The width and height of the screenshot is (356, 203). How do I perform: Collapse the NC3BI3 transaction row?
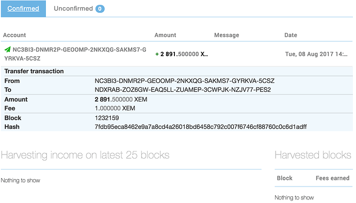pos(176,54)
